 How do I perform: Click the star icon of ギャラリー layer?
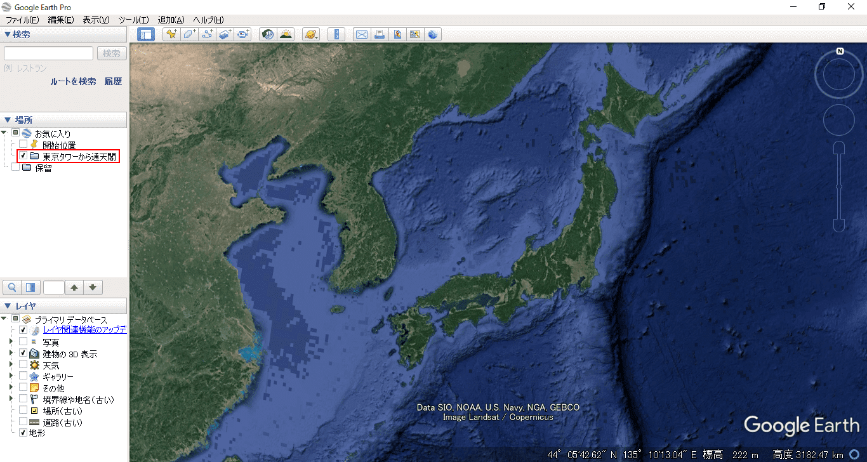(34, 376)
